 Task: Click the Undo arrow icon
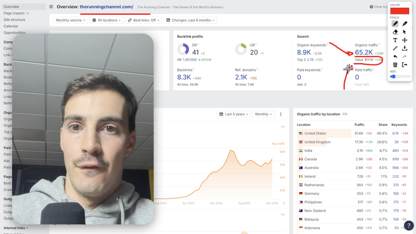coord(395,56)
